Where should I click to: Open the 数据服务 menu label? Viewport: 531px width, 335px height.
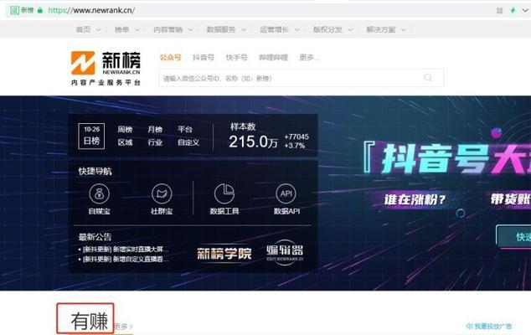click(221, 30)
